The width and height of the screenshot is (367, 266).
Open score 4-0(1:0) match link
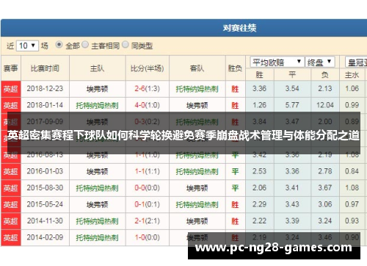coord(147,105)
